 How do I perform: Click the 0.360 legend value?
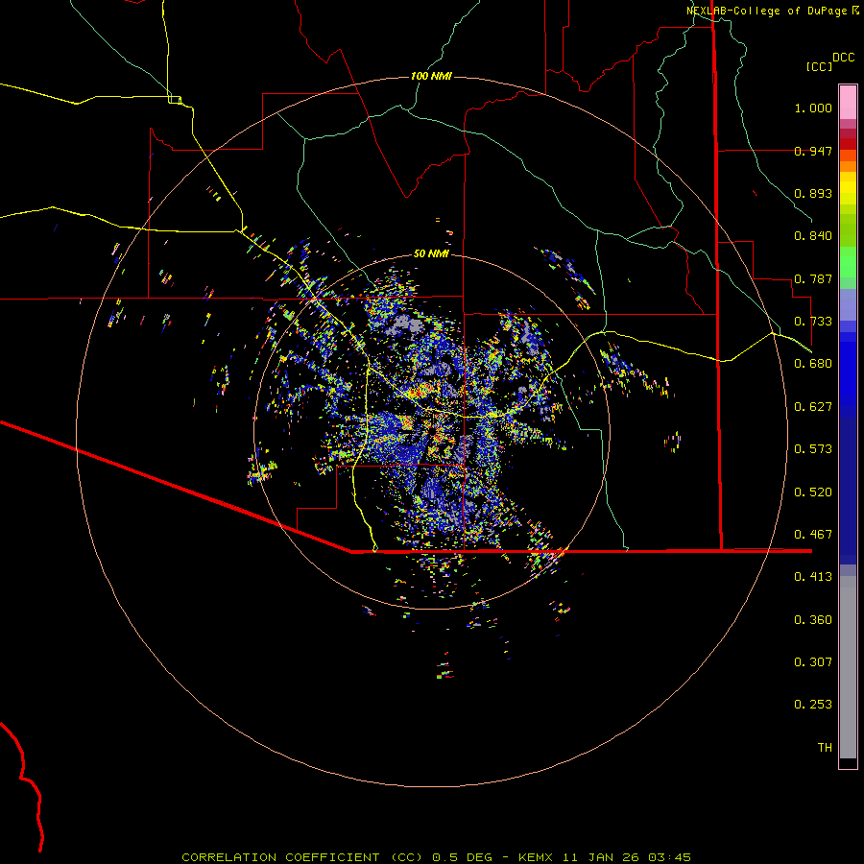point(813,620)
